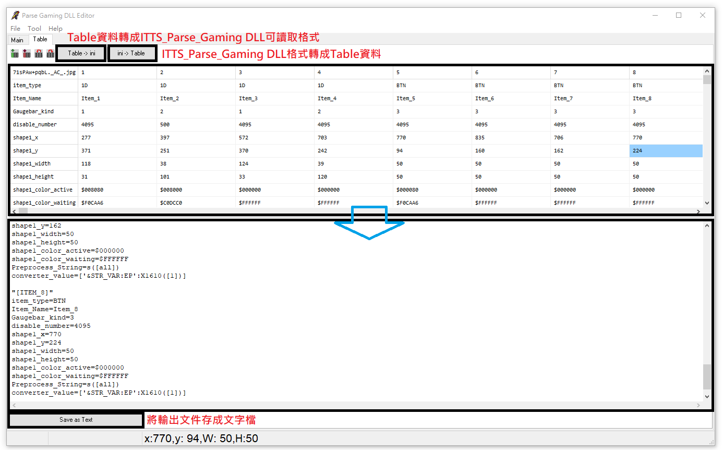Image resolution: width=723 pixels, height=450 pixels.
Task: Open the Help menu
Action: (x=55, y=29)
